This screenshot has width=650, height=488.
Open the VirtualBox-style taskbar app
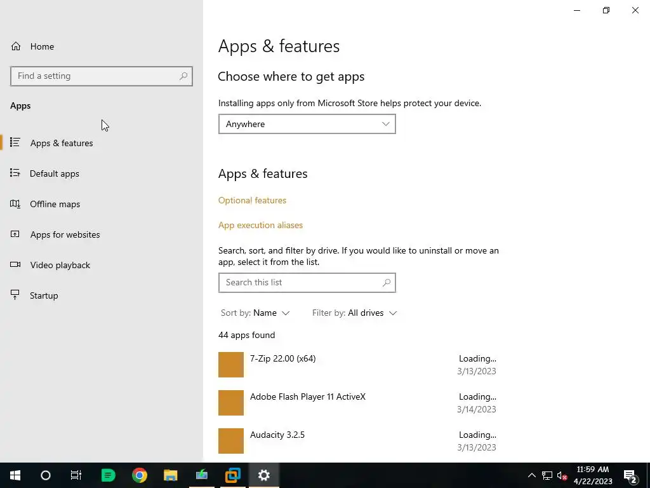coord(233,475)
